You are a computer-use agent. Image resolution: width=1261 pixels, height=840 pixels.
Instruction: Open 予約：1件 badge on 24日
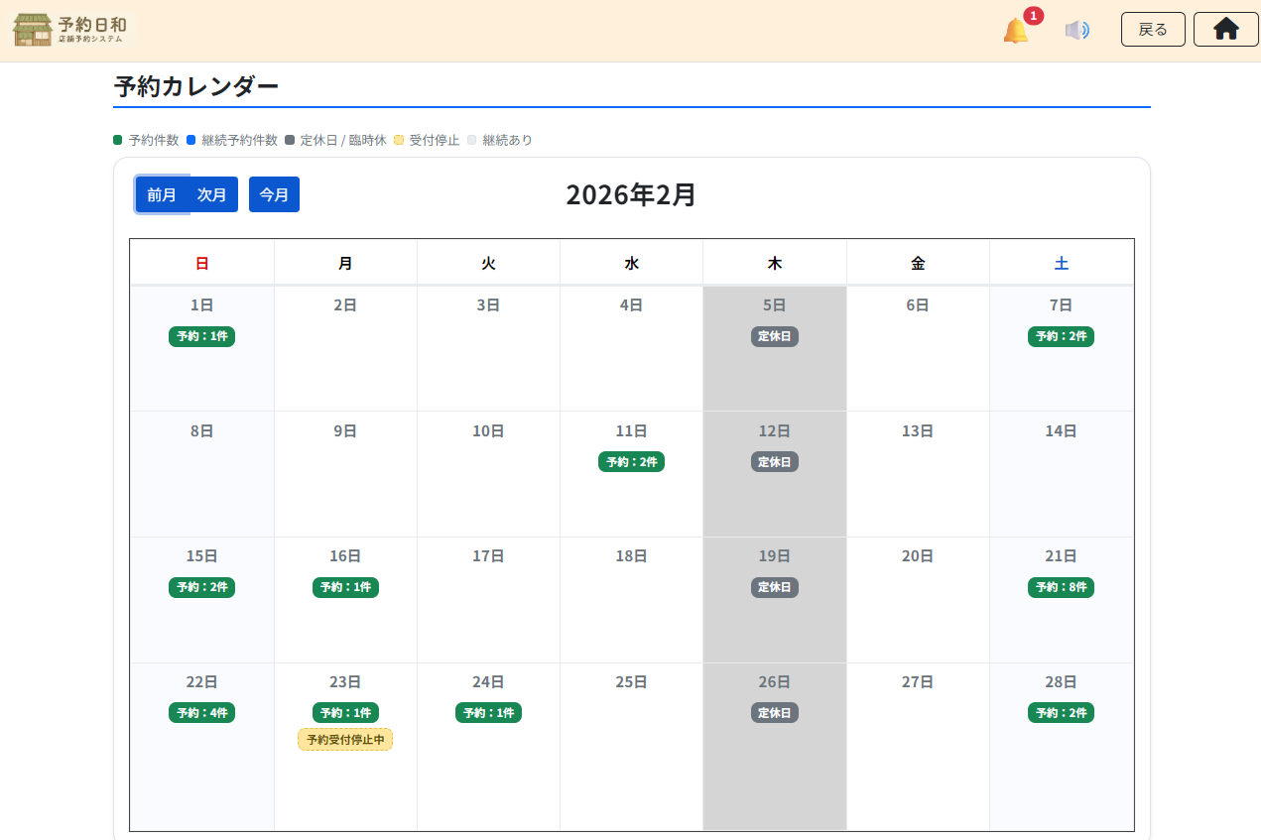point(488,713)
